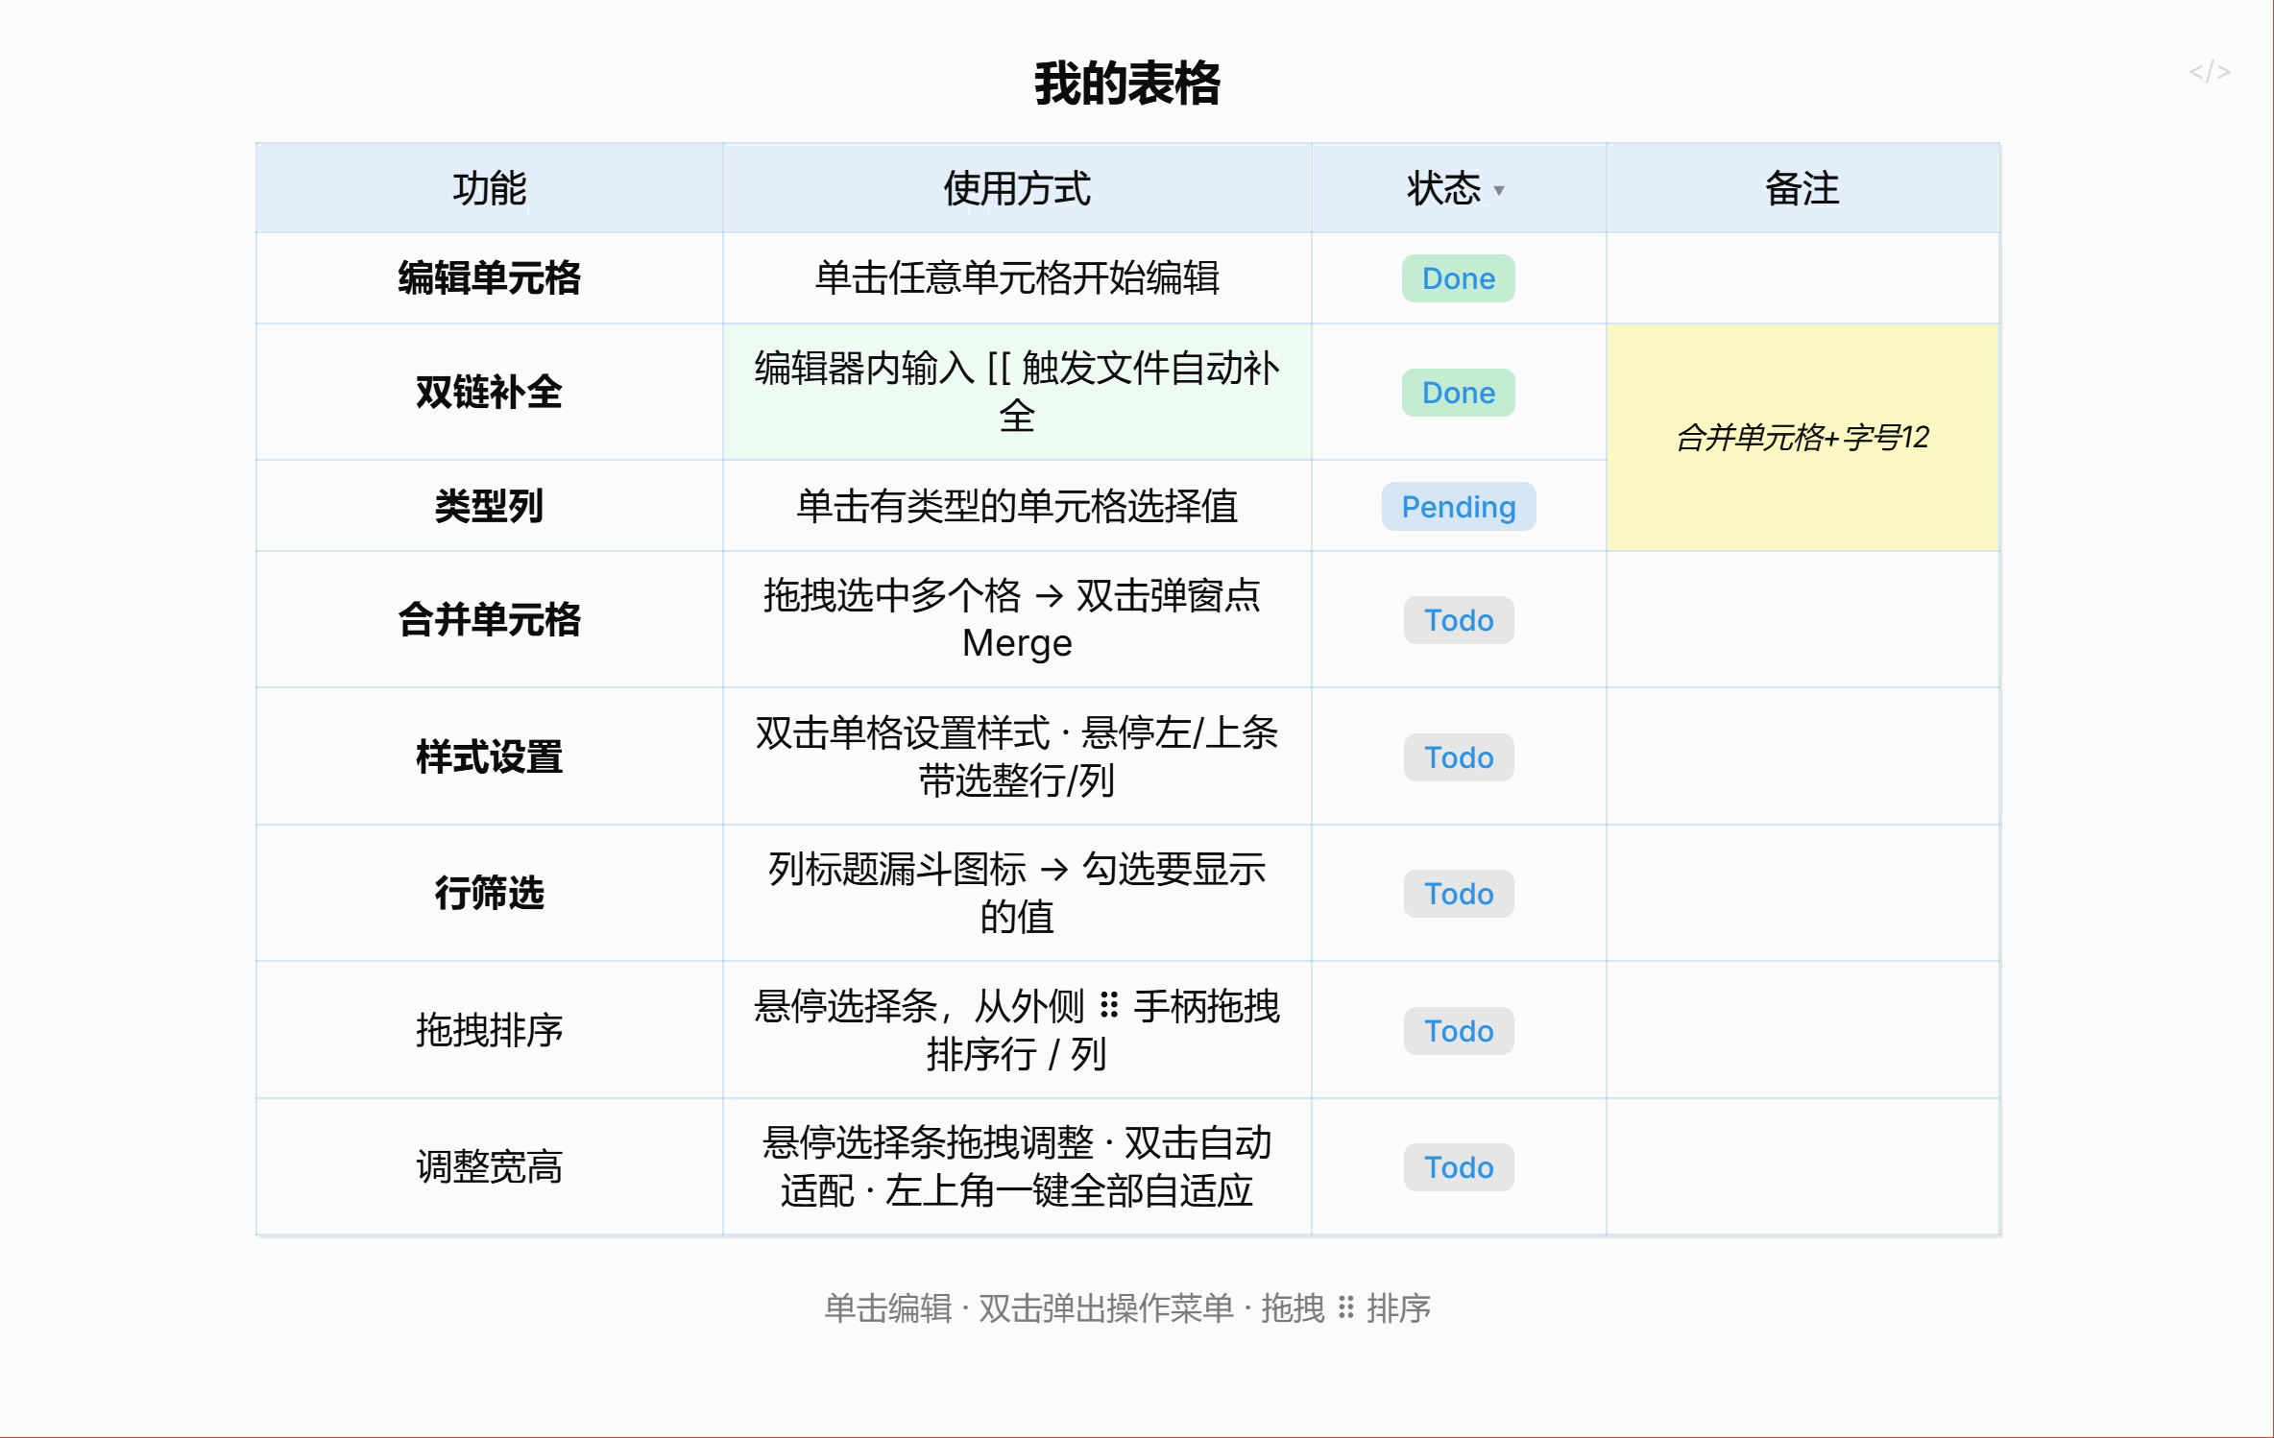The height and width of the screenshot is (1438, 2274).
Task: Open Todo status tag in 合并单元格 row
Action: 1459,620
